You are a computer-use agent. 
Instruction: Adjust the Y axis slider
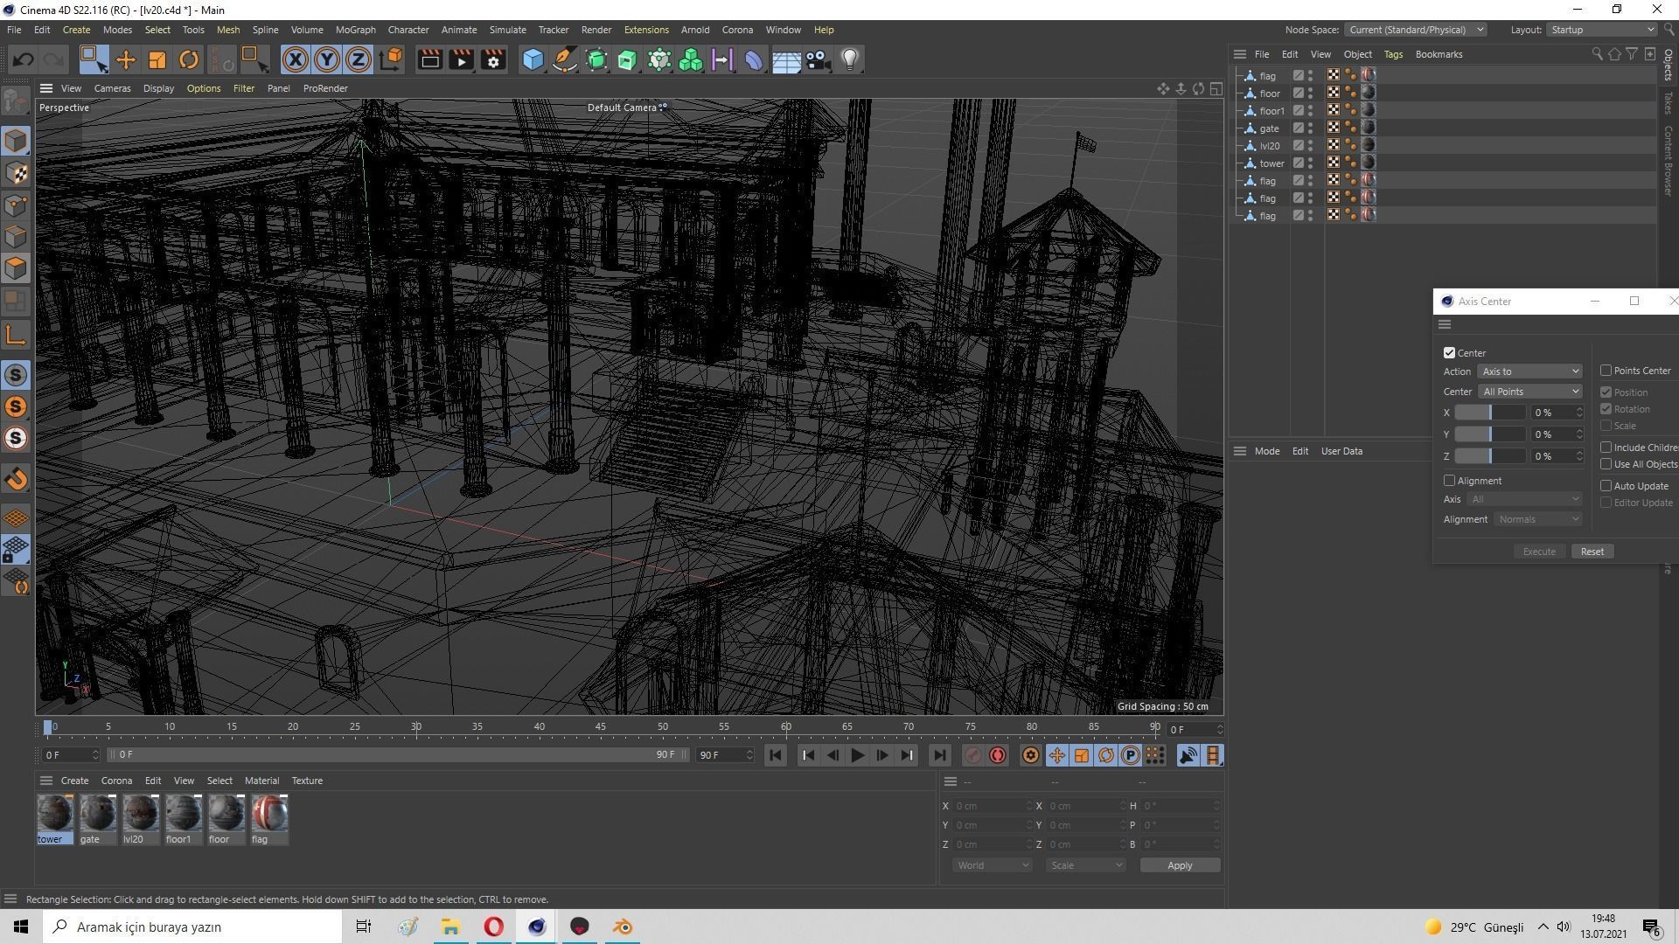(x=1489, y=434)
